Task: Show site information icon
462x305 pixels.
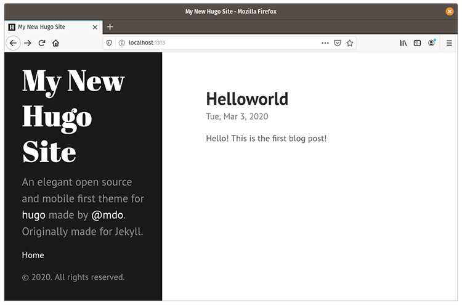Action: point(121,43)
